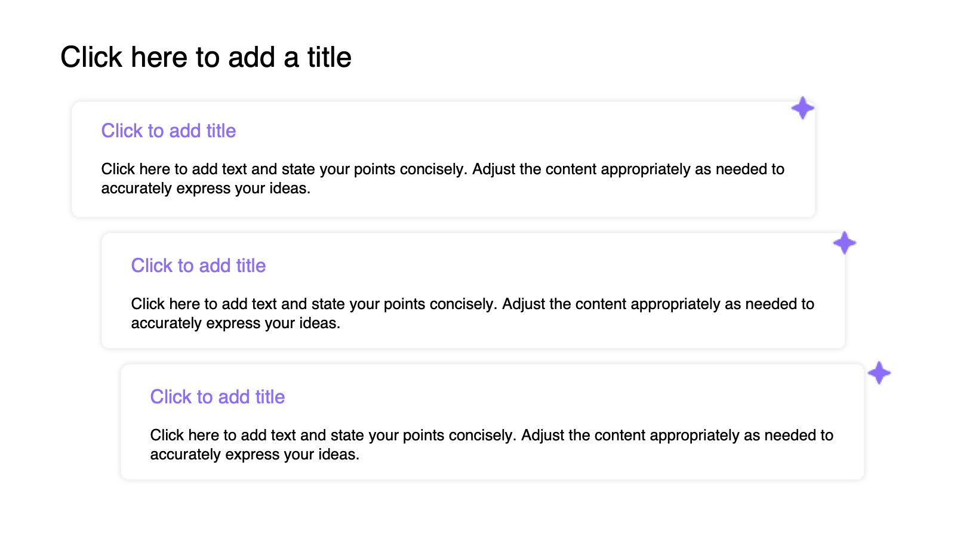Select the top card's 'Click to add title' text

[168, 131]
